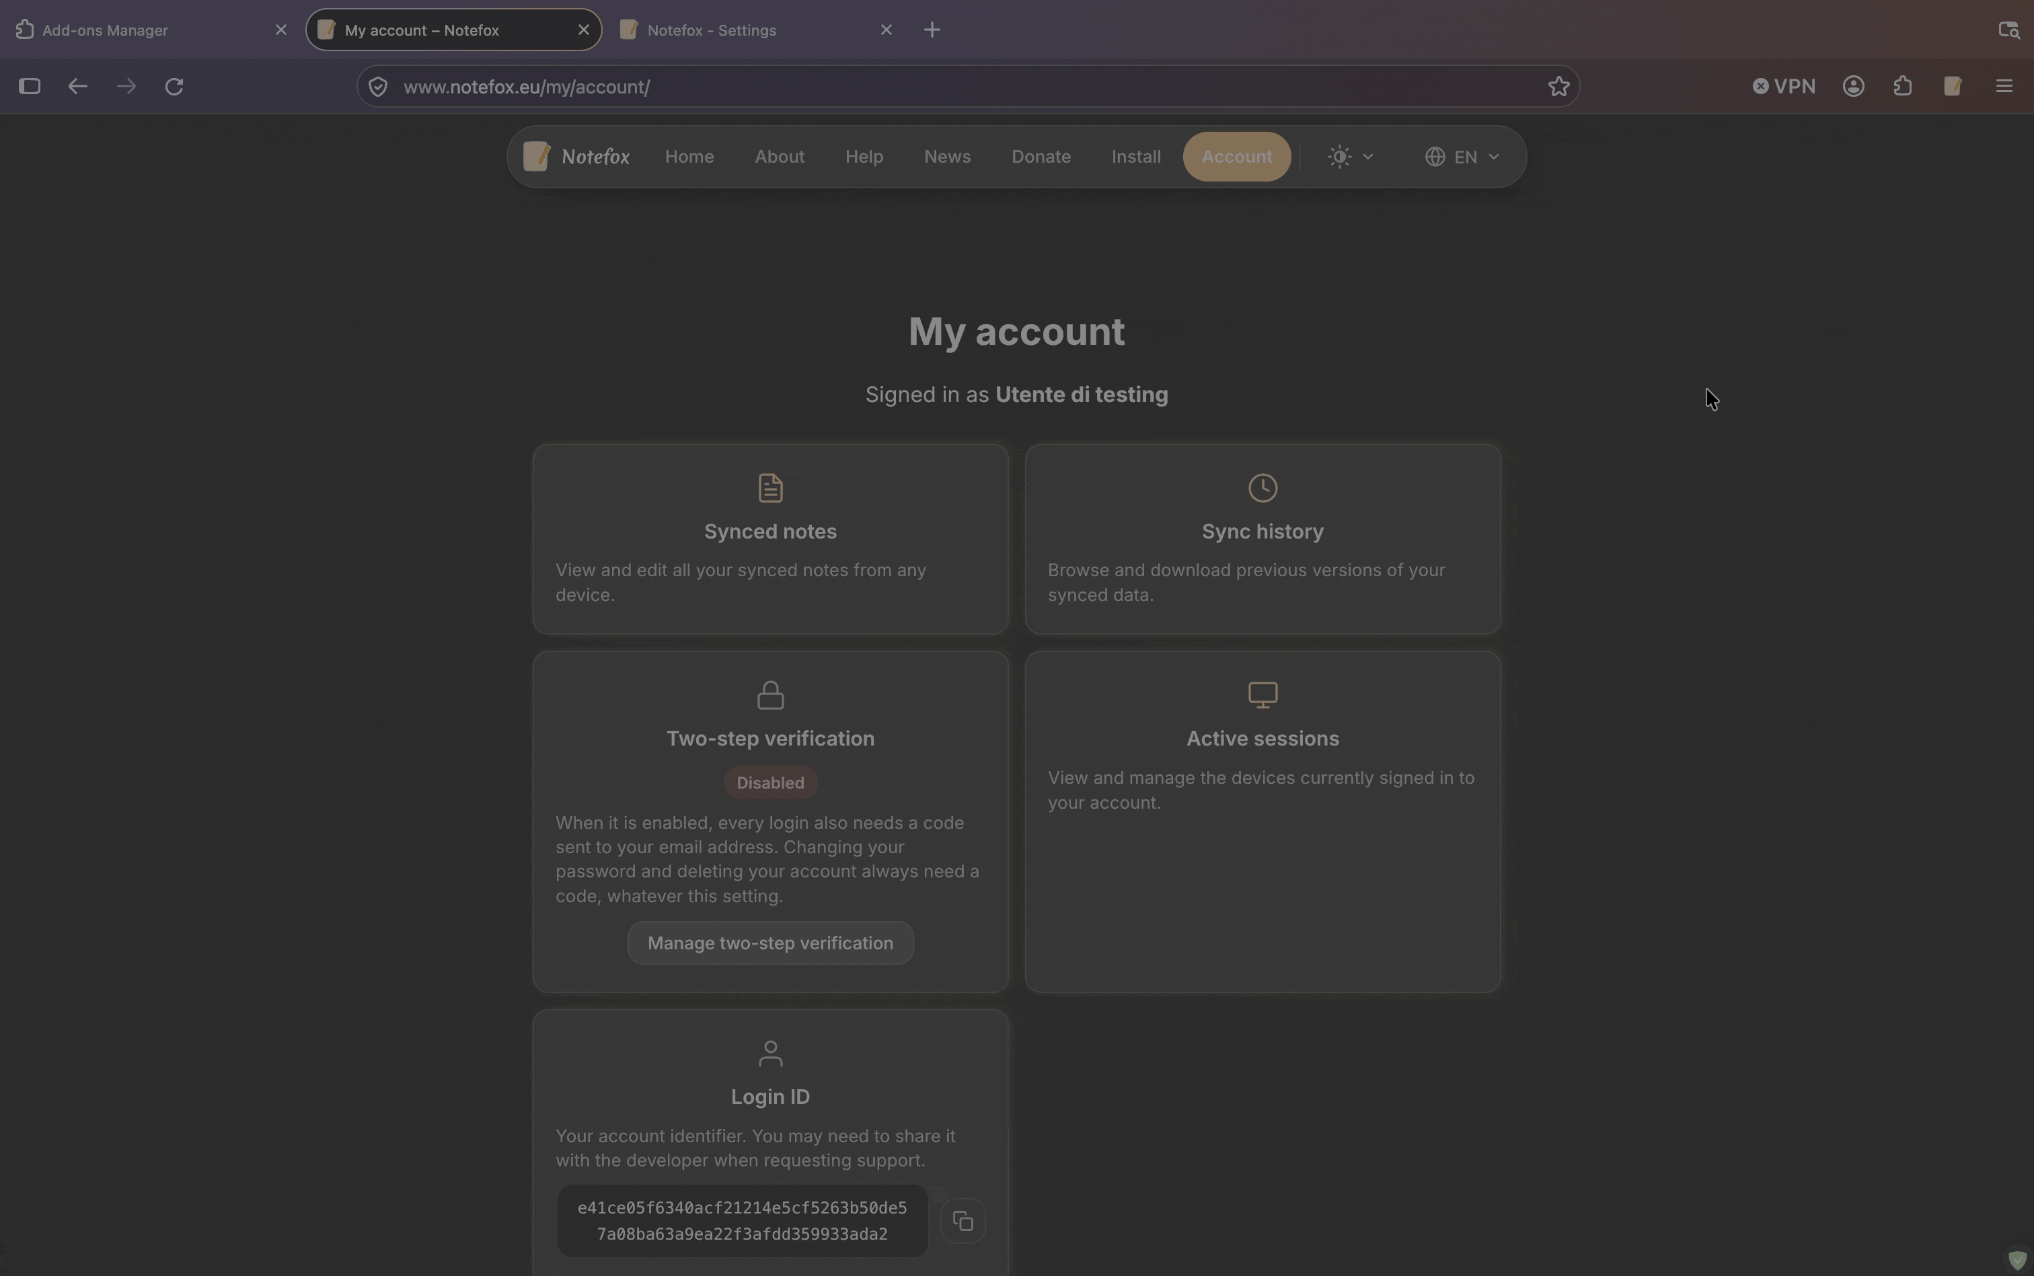2034x1276 pixels.
Task: Close the Notefox - Settings tab
Action: [886, 30]
